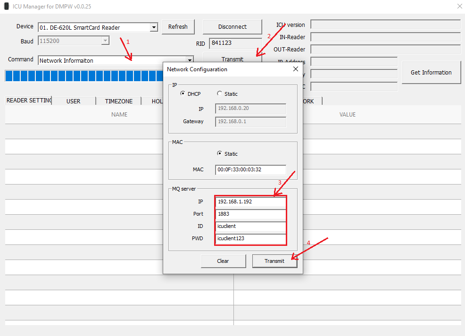The width and height of the screenshot is (465, 336).
Task: Click the Clear button in dialog
Action: click(x=223, y=261)
